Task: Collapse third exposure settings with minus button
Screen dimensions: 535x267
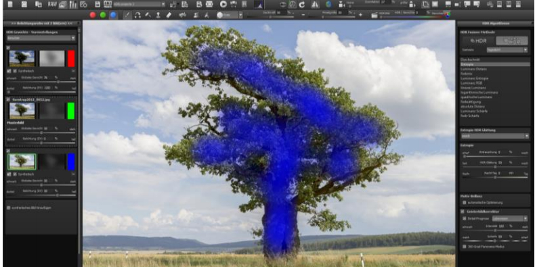Action: point(73,174)
